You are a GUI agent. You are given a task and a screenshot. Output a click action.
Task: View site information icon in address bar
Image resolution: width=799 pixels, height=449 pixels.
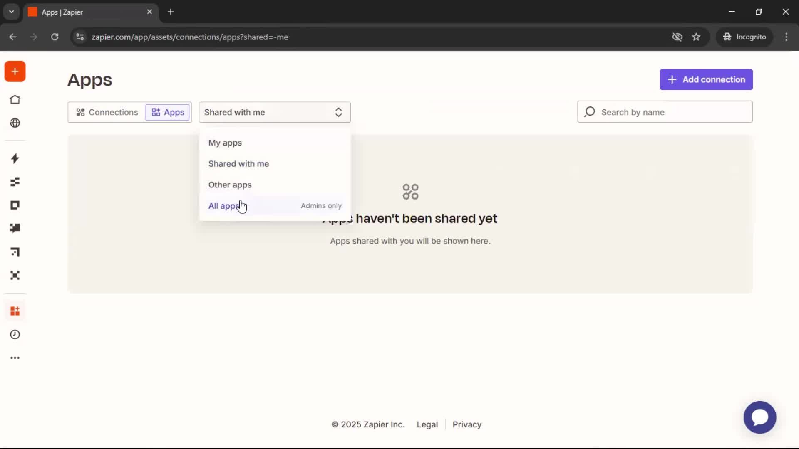click(80, 37)
